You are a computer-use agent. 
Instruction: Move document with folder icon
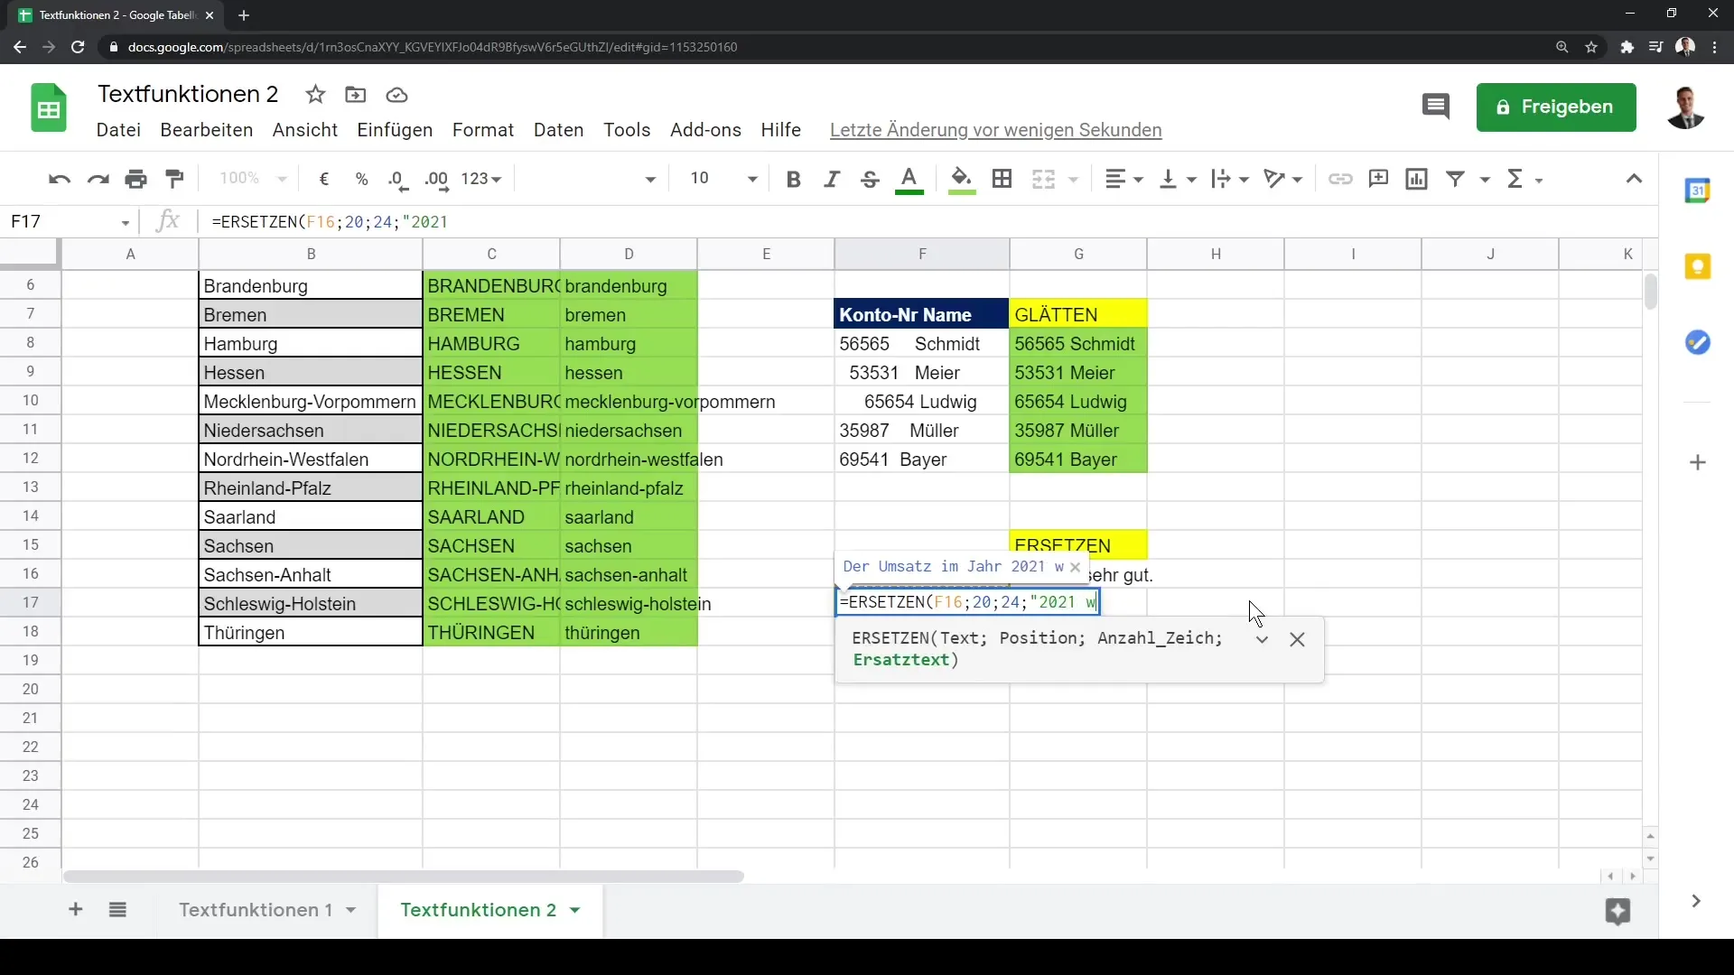click(x=356, y=95)
